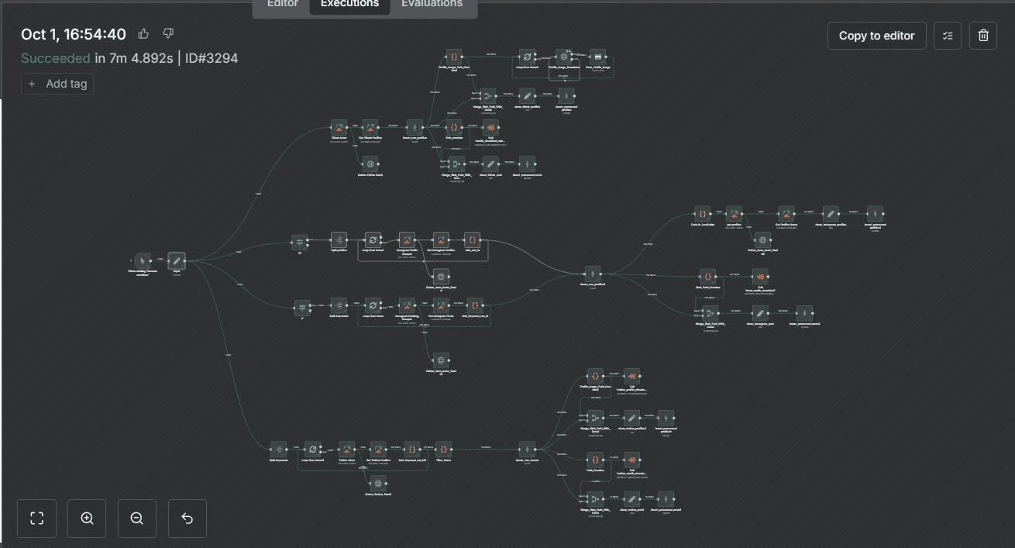Image resolution: width=1015 pixels, height=548 pixels.
Task: Open the Twitter Actor node
Action: pyautogui.click(x=346, y=449)
